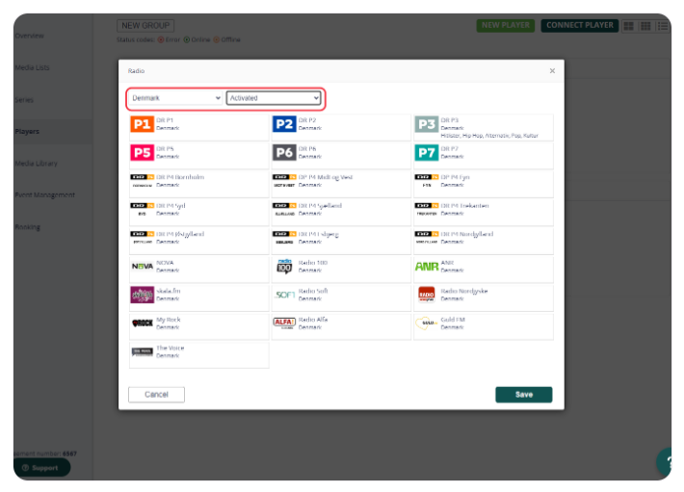684x492 pixels.
Task: Select the DR P2 station logo
Action: point(284,124)
